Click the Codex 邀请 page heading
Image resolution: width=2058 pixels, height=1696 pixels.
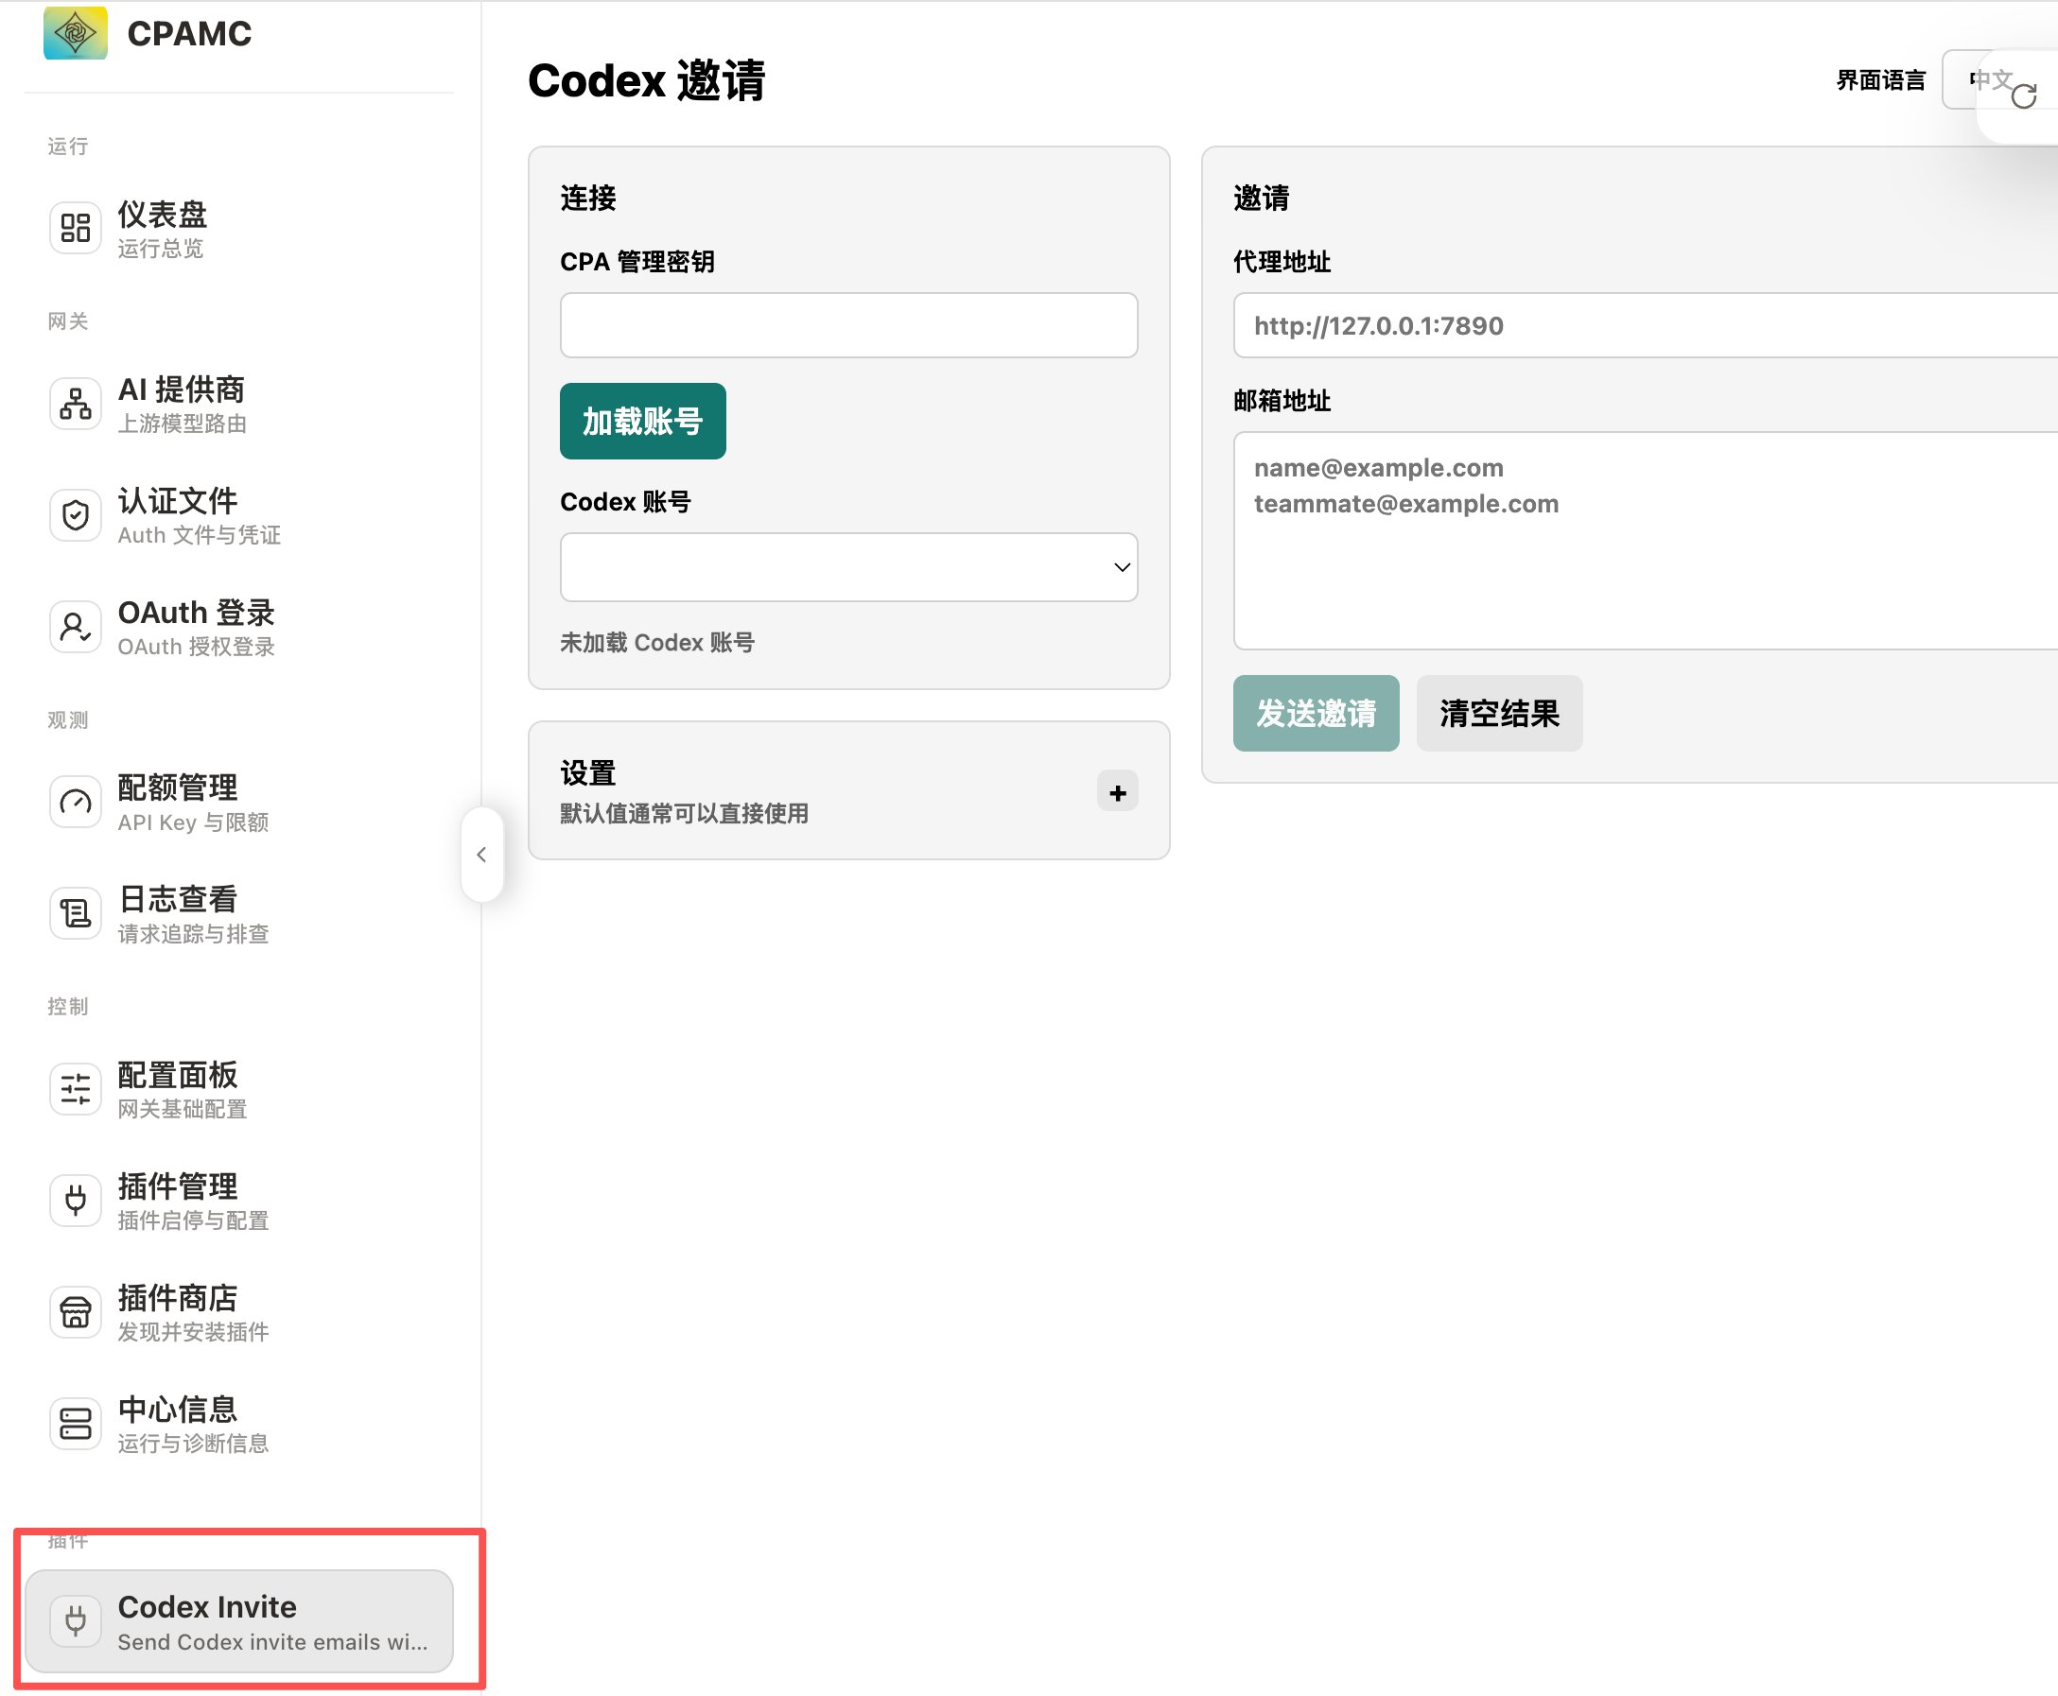(x=646, y=80)
